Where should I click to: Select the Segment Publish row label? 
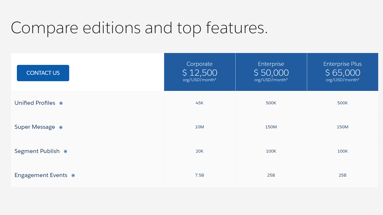point(37,151)
